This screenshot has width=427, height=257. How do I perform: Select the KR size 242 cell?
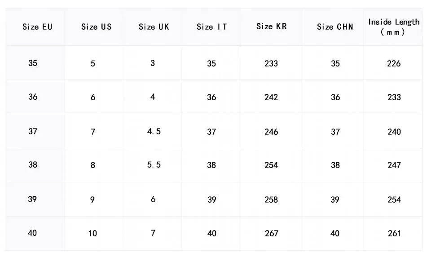271,97
